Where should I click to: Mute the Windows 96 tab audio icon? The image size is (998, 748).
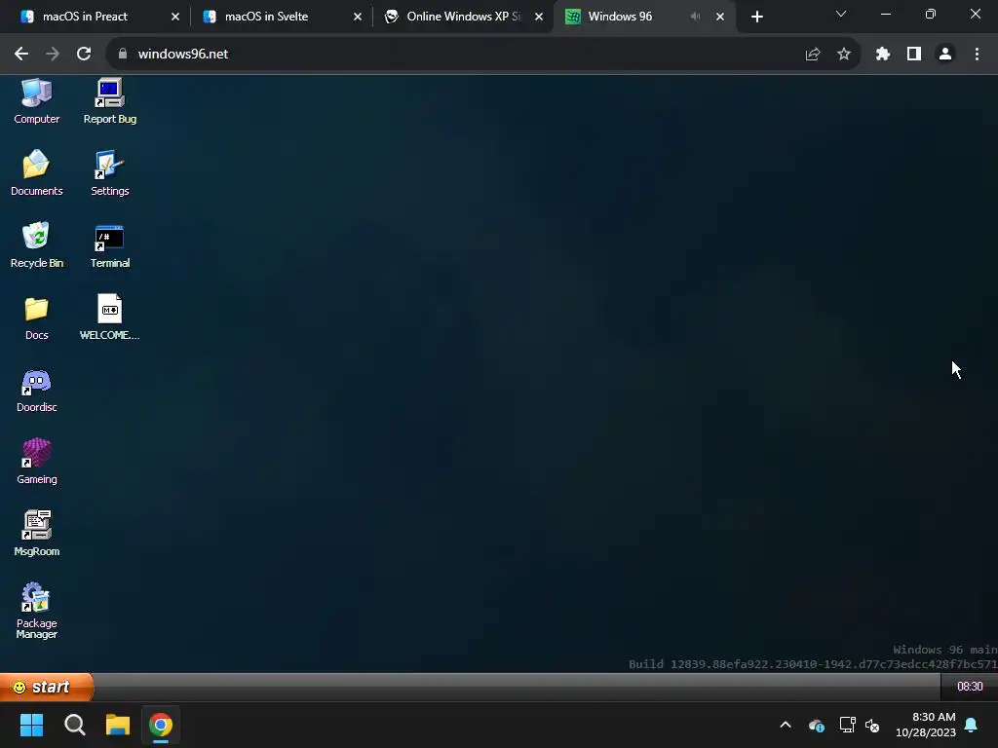695,17
